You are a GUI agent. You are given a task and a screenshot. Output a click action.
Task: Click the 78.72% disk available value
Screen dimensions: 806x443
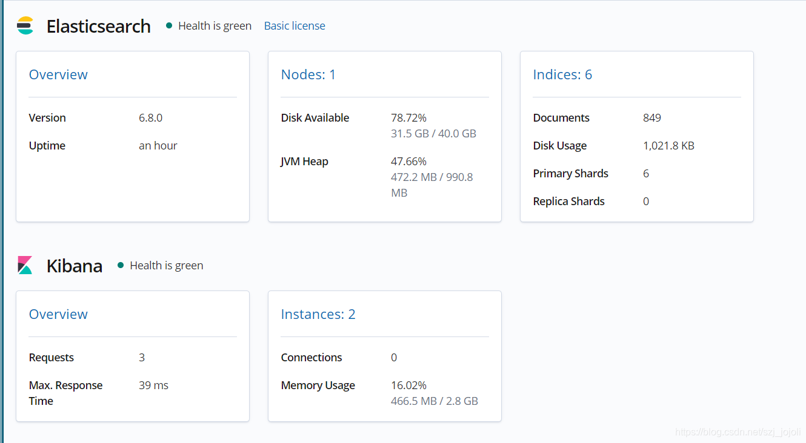409,117
